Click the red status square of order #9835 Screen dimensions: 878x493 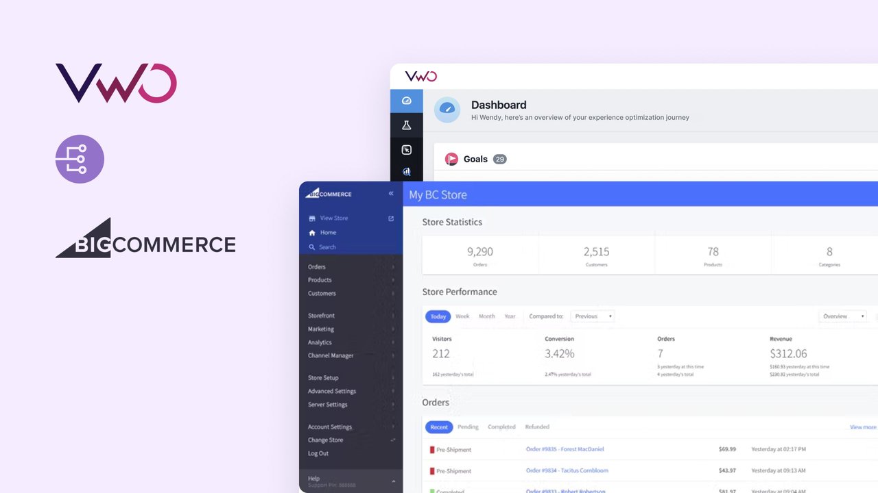[432, 450]
